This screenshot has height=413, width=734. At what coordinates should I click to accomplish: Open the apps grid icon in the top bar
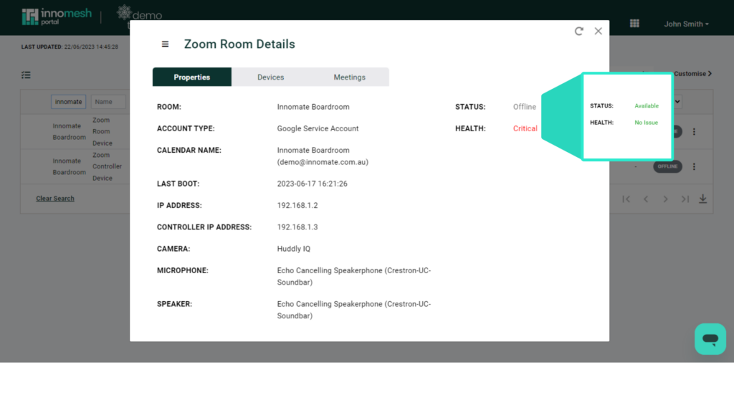(635, 22)
